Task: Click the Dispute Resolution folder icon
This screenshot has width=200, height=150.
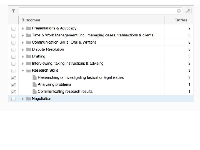Action: coord(28,49)
